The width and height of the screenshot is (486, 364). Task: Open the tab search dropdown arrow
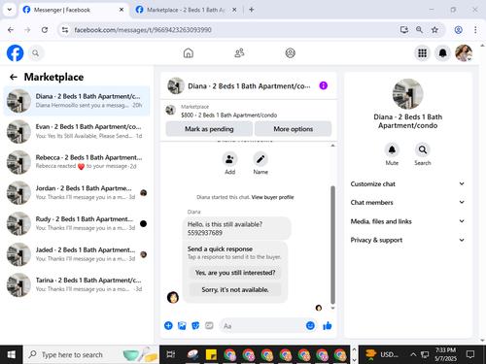10,10
